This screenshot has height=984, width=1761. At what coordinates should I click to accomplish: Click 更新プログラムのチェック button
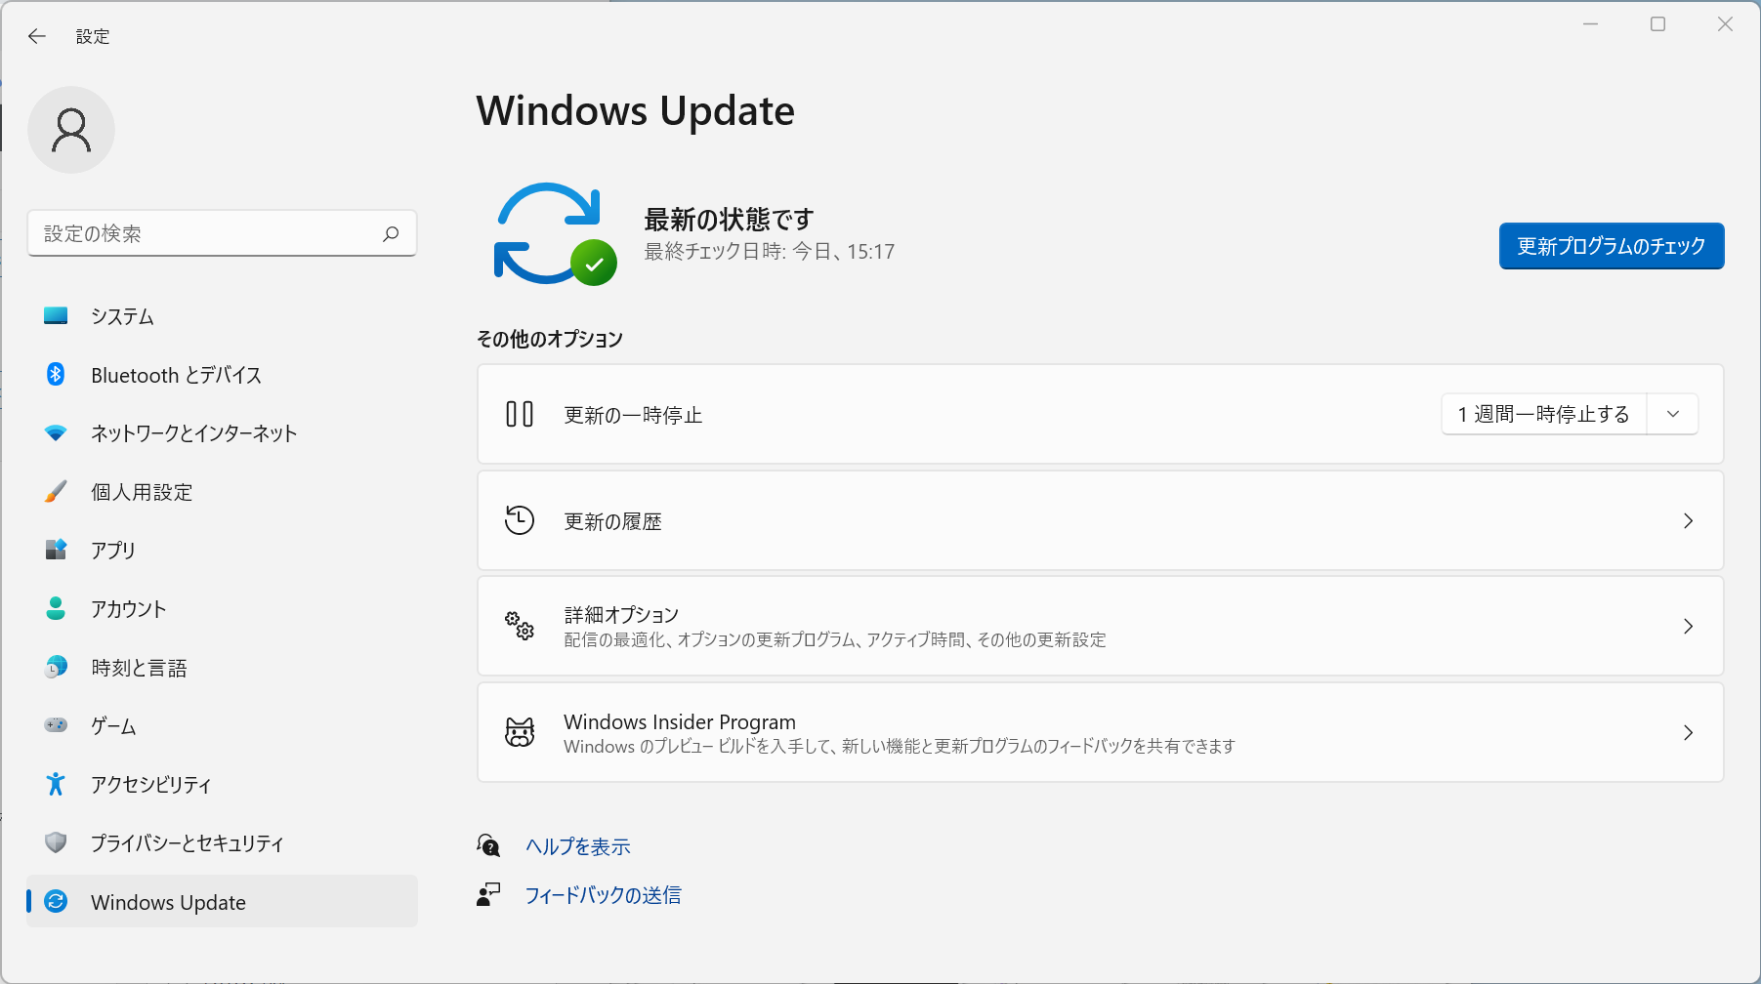[1612, 246]
